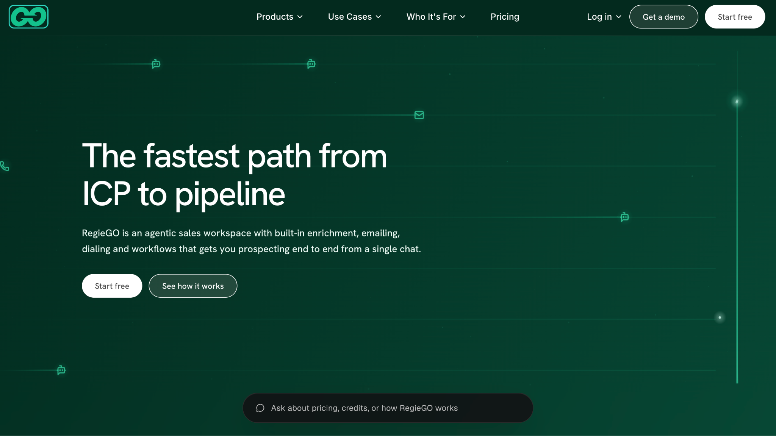The height and width of the screenshot is (436, 776).
Task: Go to the Pricing page
Action: (505, 17)
